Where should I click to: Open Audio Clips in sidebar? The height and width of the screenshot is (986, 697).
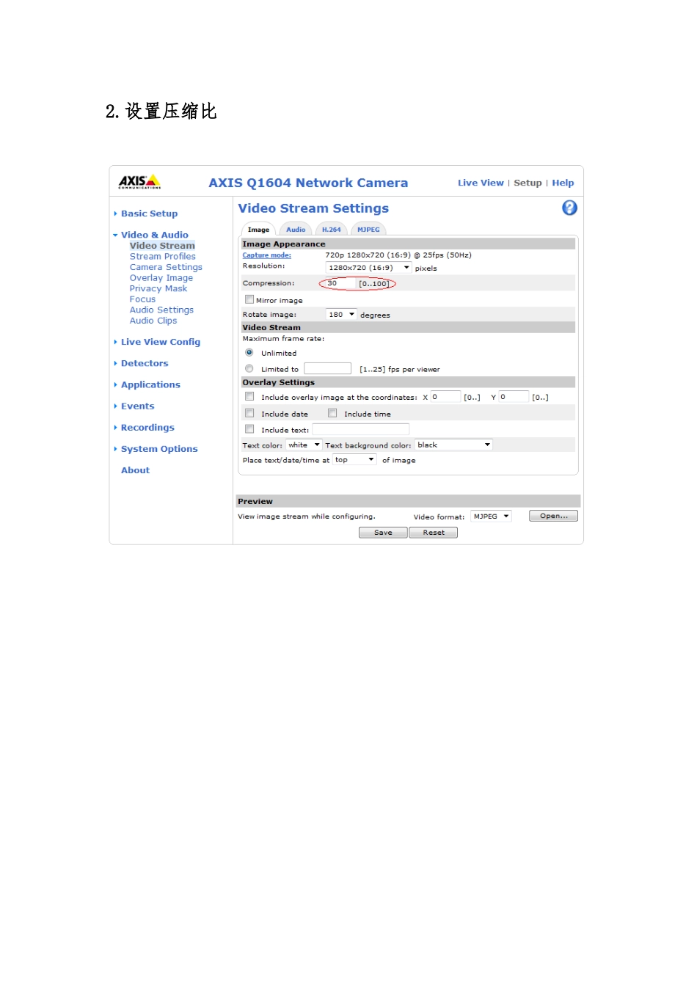pyautogui.click(x=153, y=321)
